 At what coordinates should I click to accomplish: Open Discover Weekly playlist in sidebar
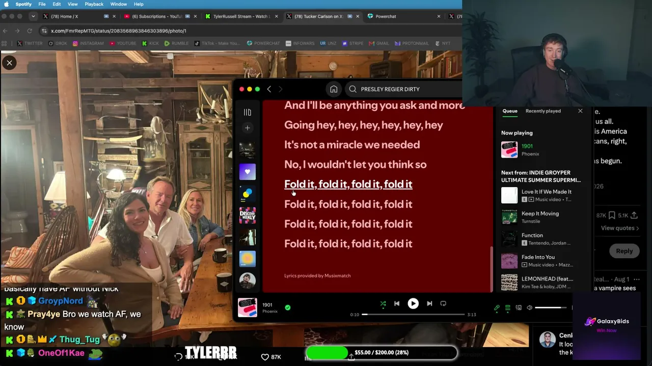pos(248,216)
